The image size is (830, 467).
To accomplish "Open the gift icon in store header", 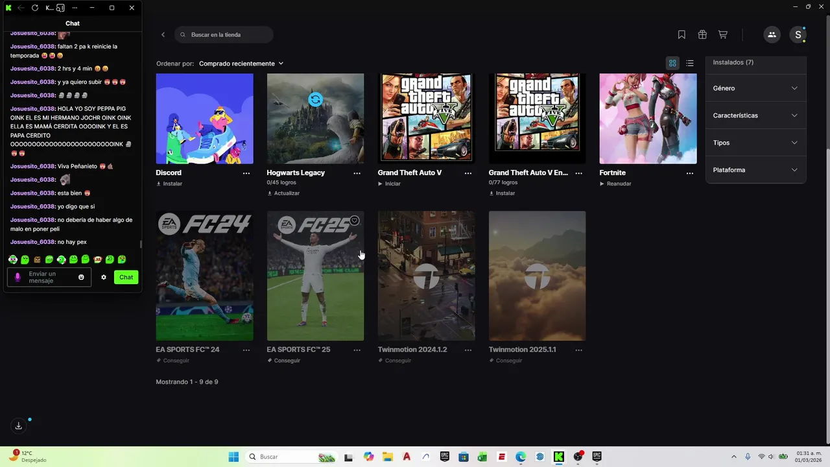I will tap(702, 34).
